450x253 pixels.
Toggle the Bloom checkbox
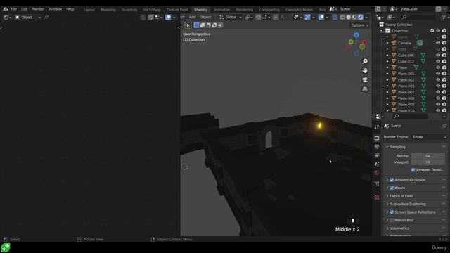coord(392,188)
